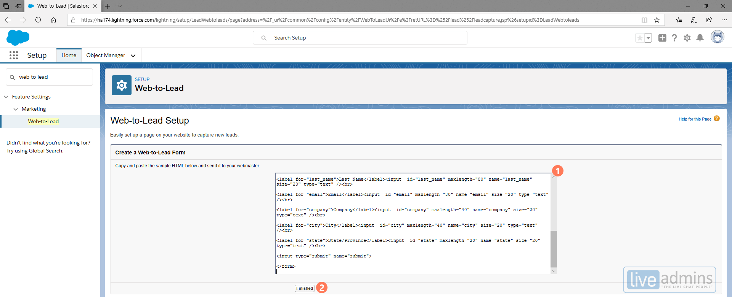Click the browser Forward arrow
The height and width of the screenshot is (297, 732).
(23, 20)
